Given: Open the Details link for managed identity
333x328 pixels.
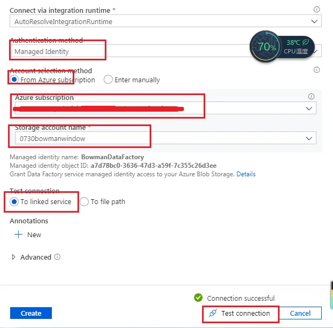Looking at the screenshot, I should [246, 174].
